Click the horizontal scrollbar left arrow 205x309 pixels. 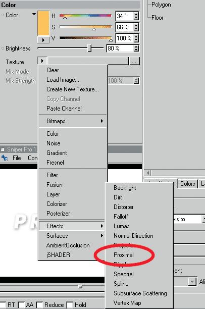[147, 173]
